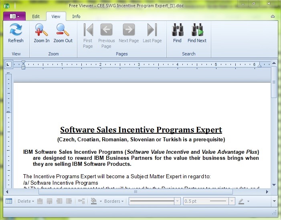281x220 pixels.
Task: Click the italic text "Value Advantage Plus"
Action: pos(230,152)
